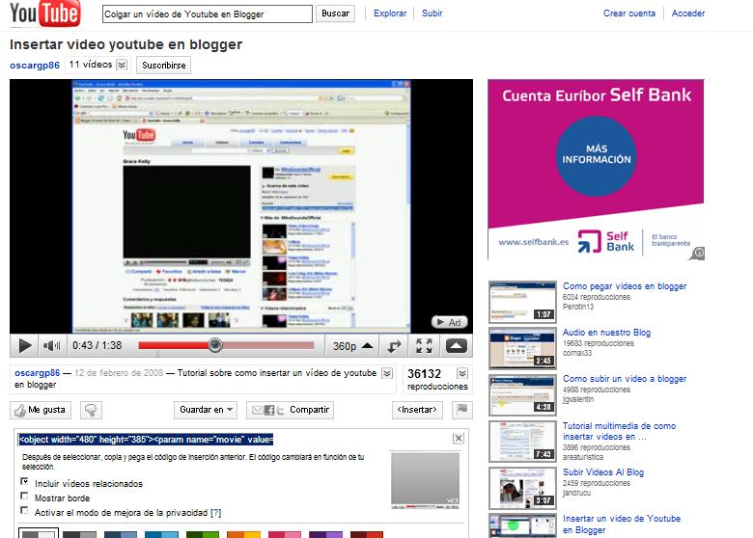This screenshot has width=753, height=538.
Task: Enter fullscreen mode
Action: (x=424, y=346)
